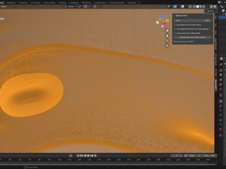Click the Port number field
Image resolution: width=226 pixels, height=169 pixels.
(x=193, y=21)
